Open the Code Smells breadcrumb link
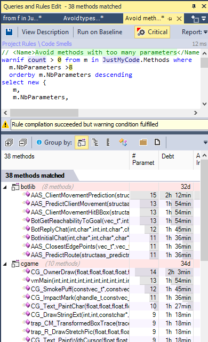This screenshot has height=342, width=208. (57, 44)
